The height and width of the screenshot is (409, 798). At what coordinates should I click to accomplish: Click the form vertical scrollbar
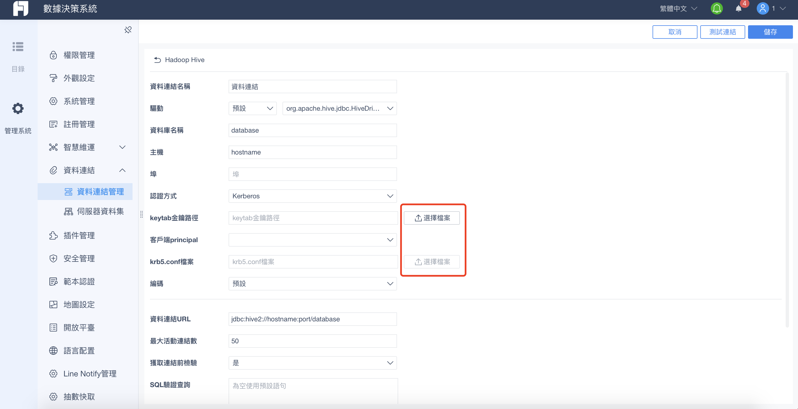[787, 200]
